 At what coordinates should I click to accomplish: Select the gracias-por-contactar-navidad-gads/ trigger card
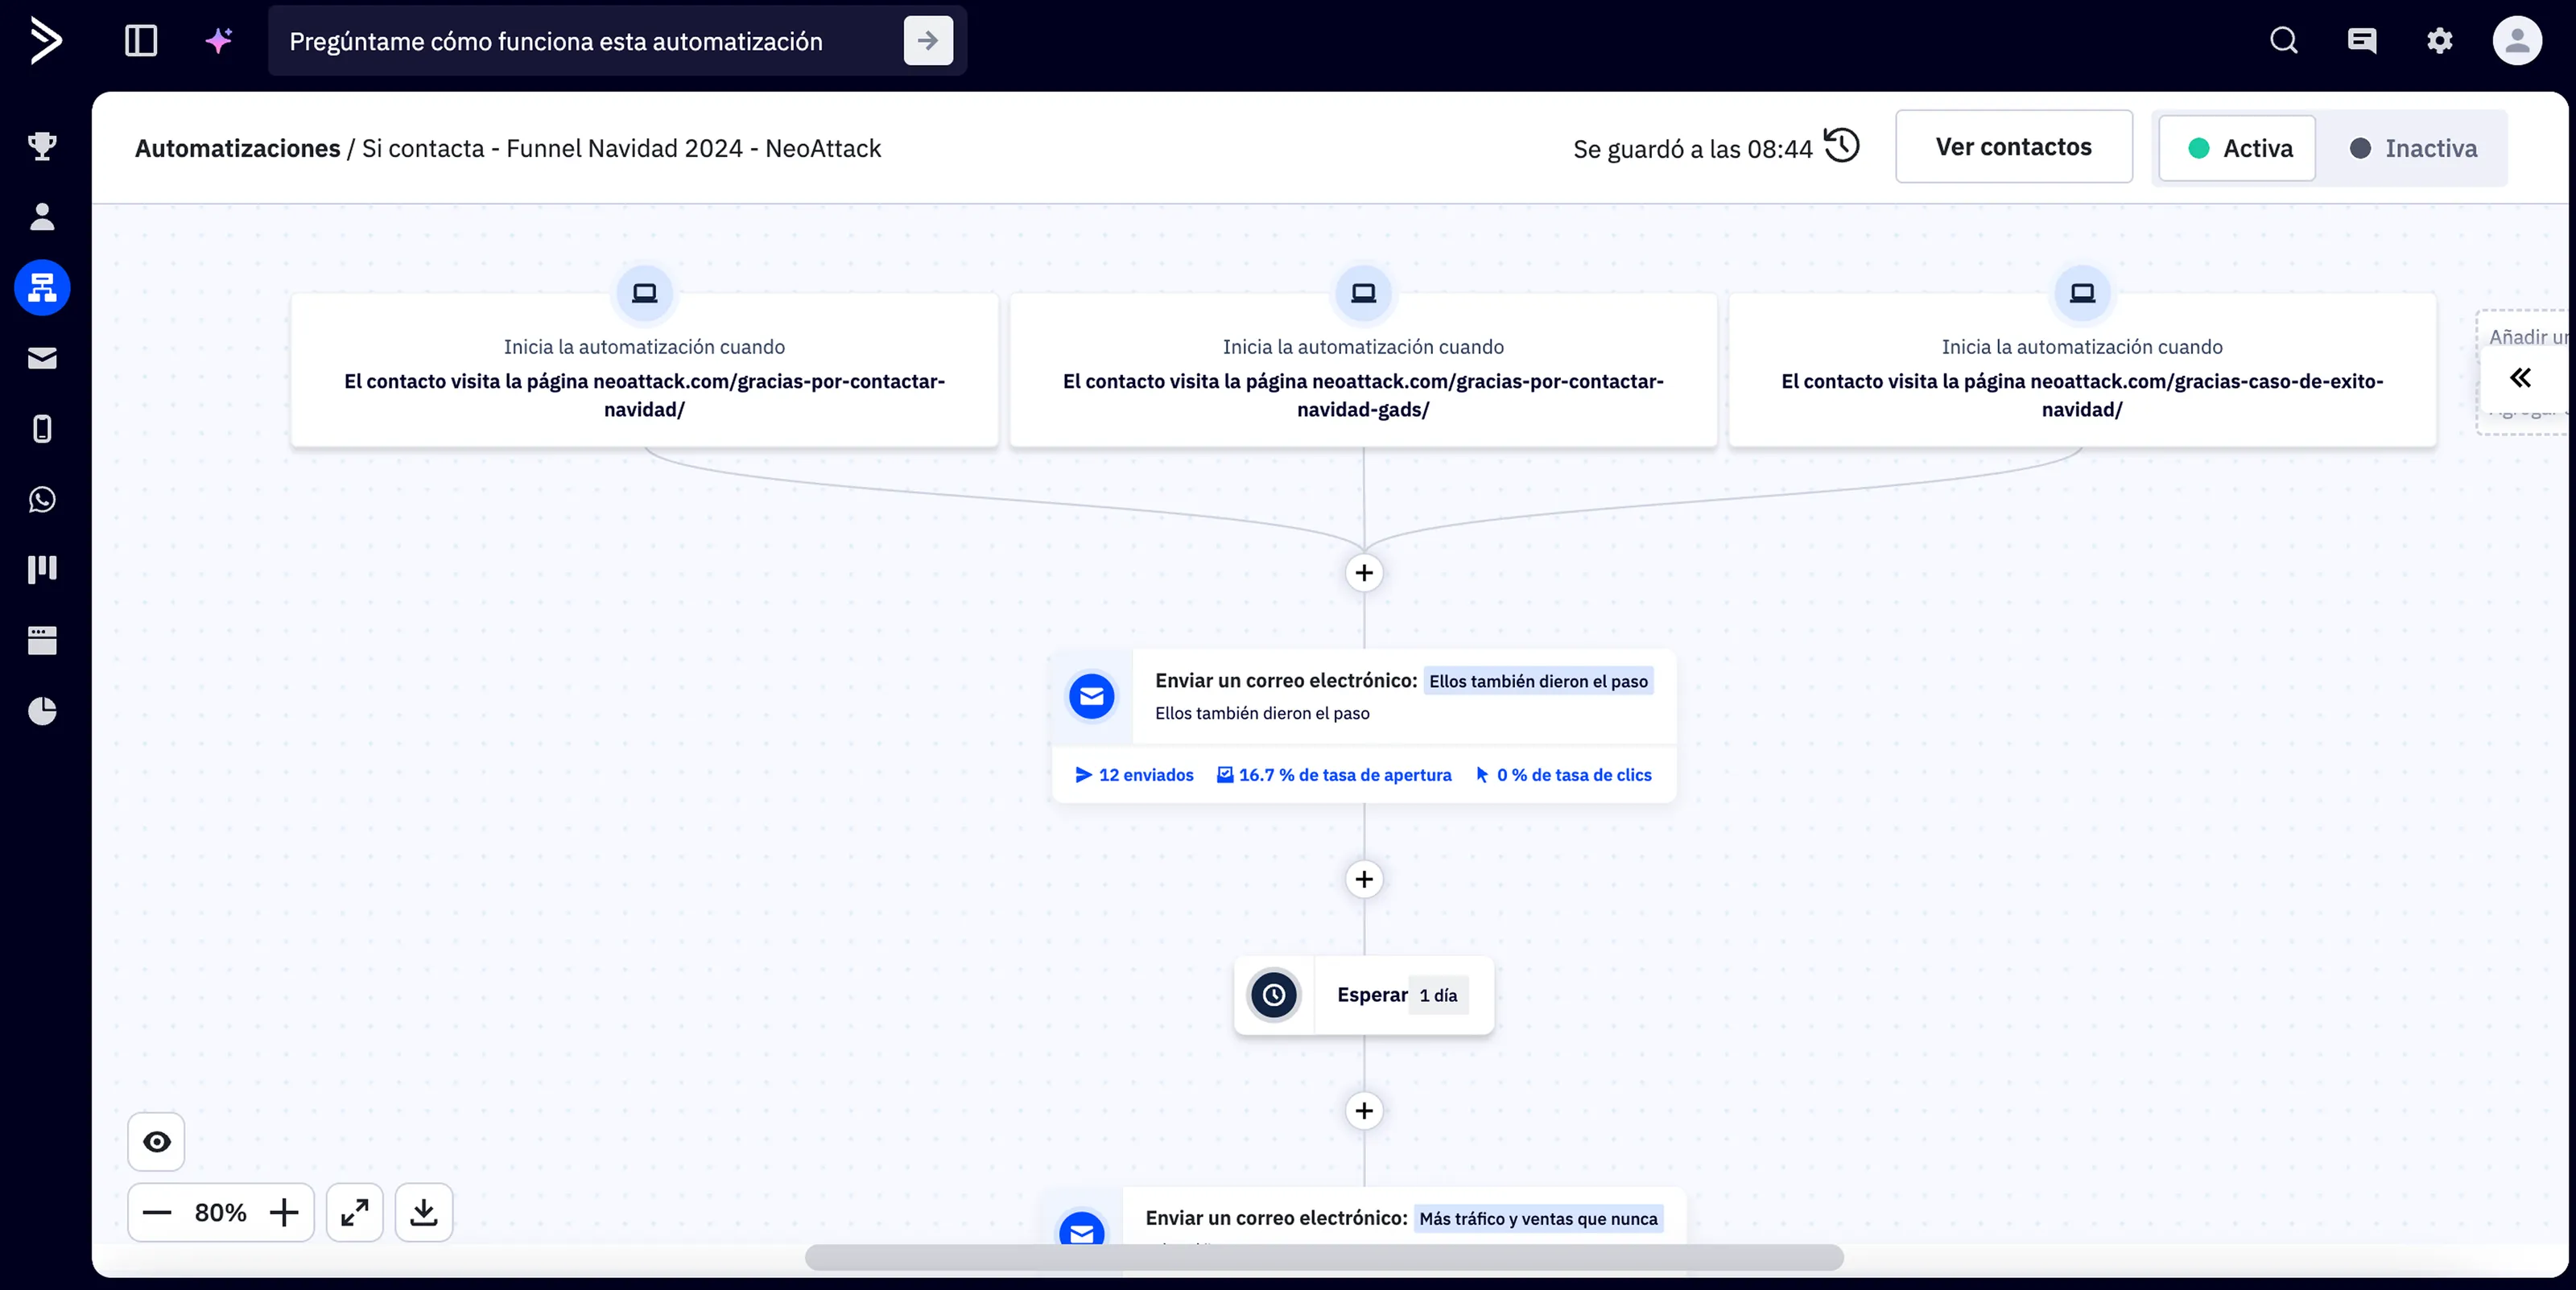point(1363,370)
